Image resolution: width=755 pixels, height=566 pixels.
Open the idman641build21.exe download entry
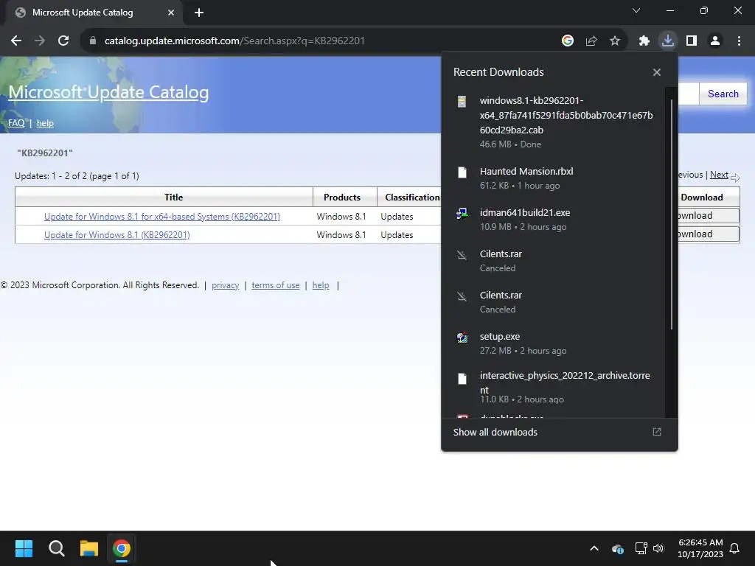pyautogui.click(x=554, y=220)
